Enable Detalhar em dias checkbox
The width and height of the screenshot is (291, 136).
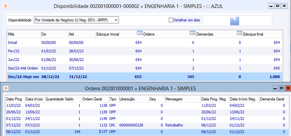click(171, 20)
